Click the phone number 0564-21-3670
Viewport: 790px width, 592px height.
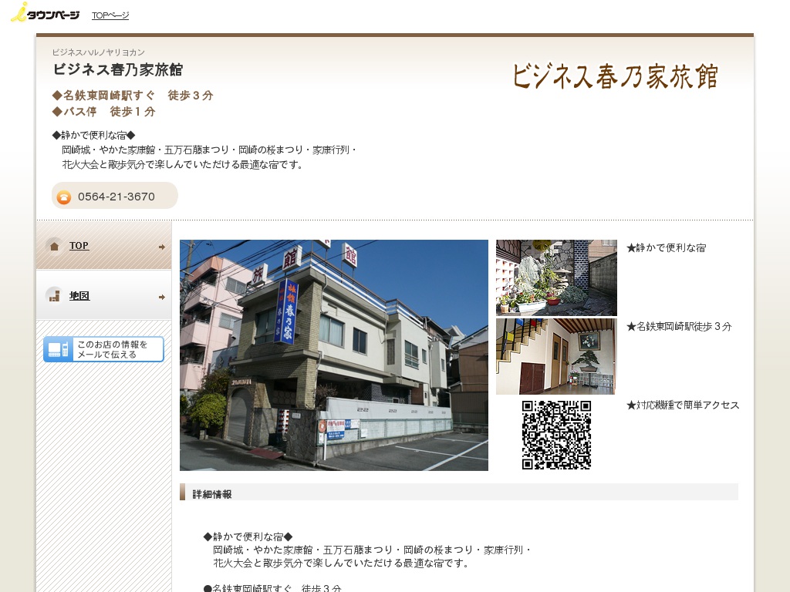click(x=116, y=197)
